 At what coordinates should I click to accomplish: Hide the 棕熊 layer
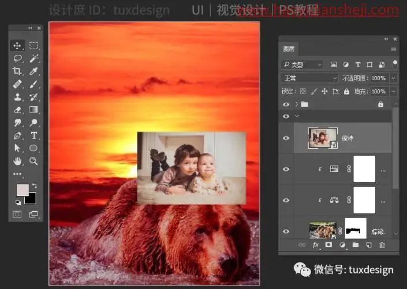point(286,231)
